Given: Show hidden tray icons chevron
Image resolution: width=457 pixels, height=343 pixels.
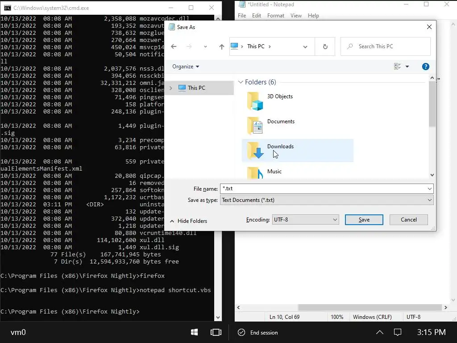Looking at the screenshot, I should [379, 332].
